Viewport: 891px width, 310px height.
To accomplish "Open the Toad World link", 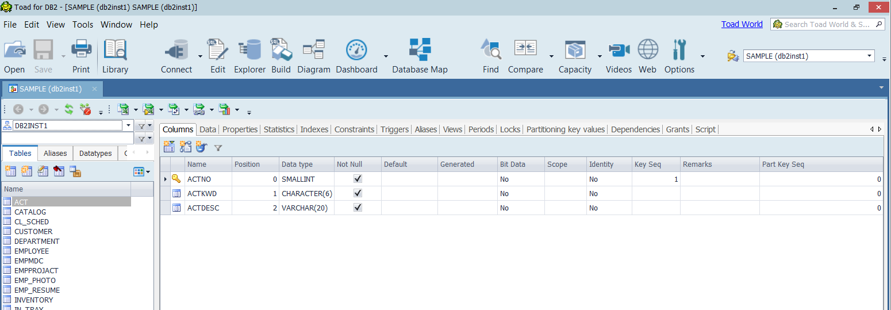I will point(742,24).
